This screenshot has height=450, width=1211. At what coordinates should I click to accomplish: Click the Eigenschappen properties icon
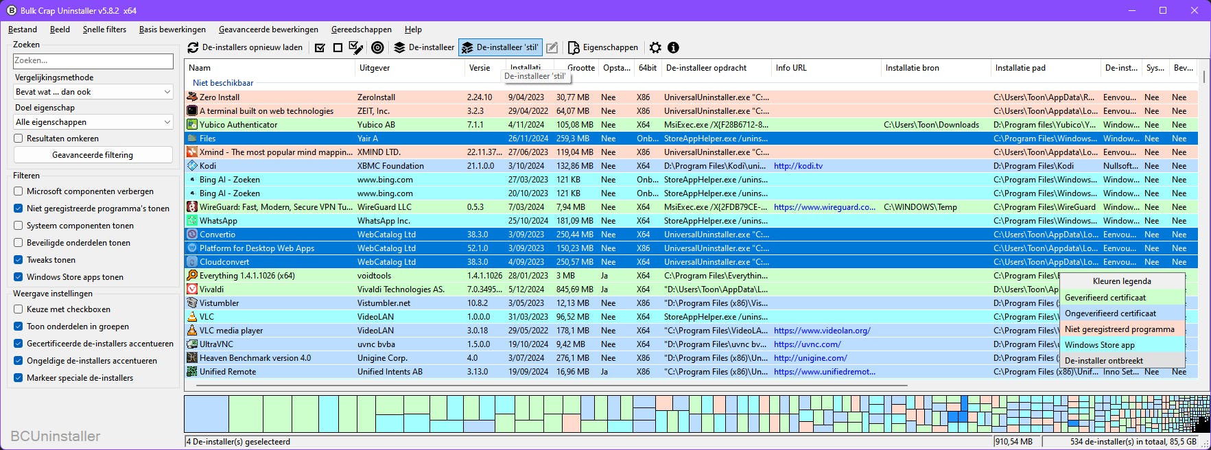pos(574,47)
